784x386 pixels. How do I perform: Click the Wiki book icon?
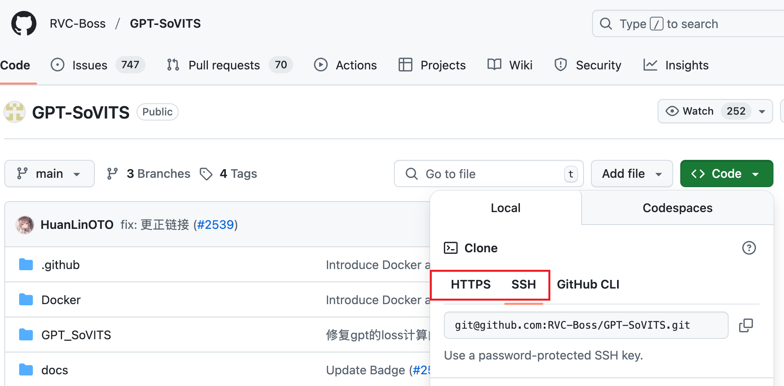494,64
